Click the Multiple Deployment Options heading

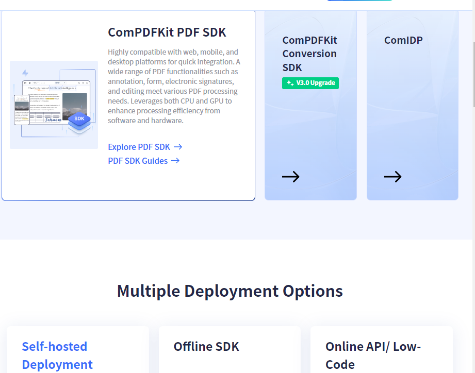click(230, 291)
